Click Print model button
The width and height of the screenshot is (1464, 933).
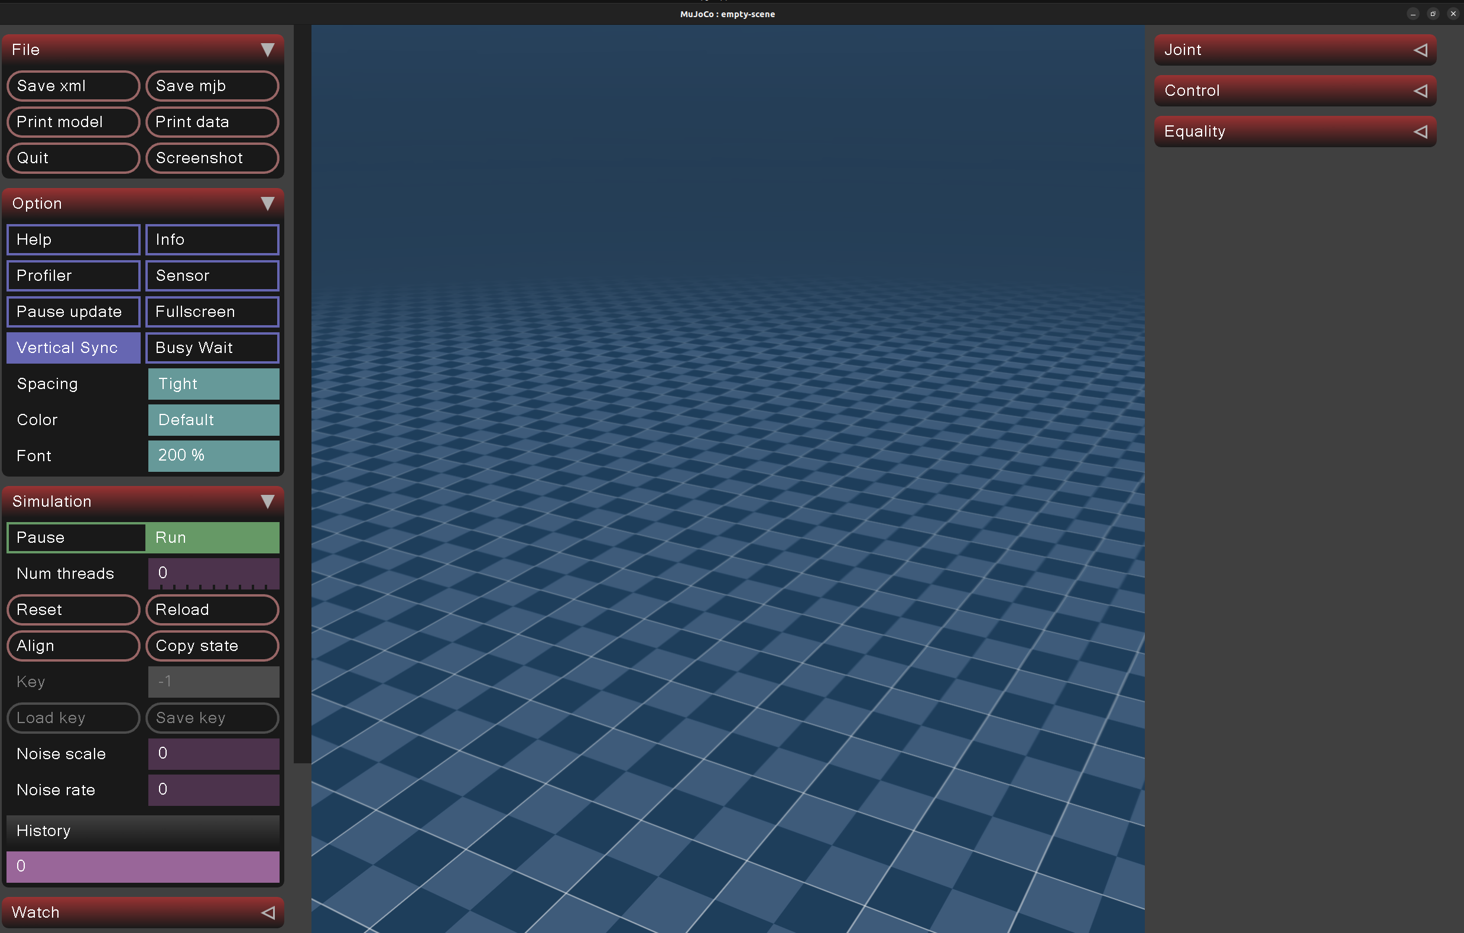point(73,122)
